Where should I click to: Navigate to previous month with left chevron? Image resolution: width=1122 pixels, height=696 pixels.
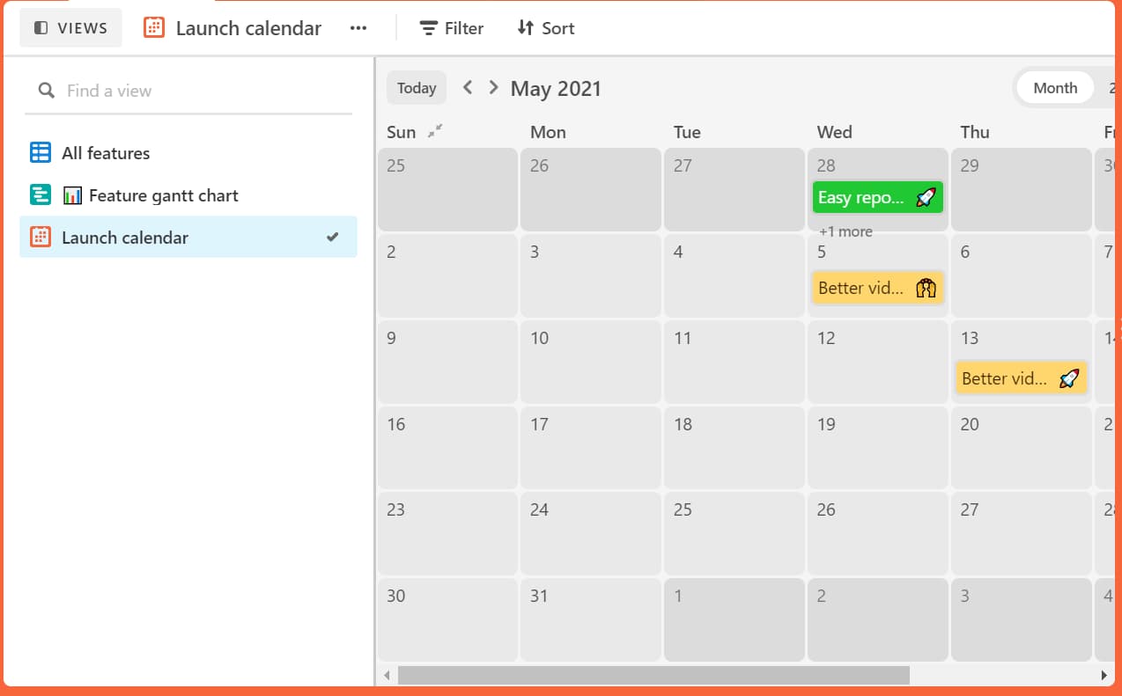tap(468, 87)
